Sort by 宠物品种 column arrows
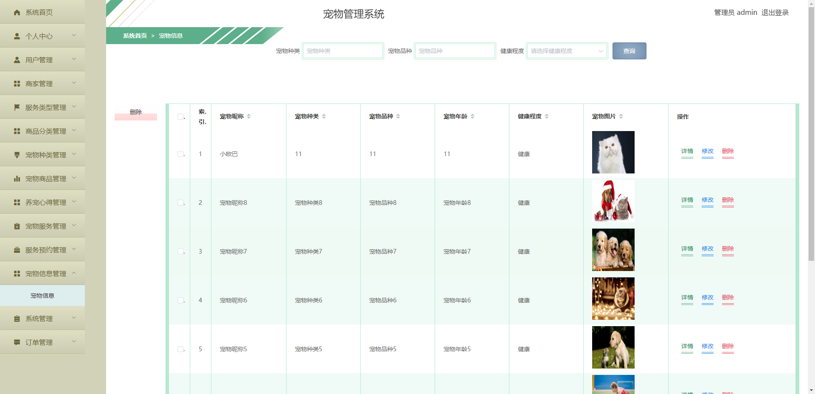 pyautogui.click(x=398, y=116)
